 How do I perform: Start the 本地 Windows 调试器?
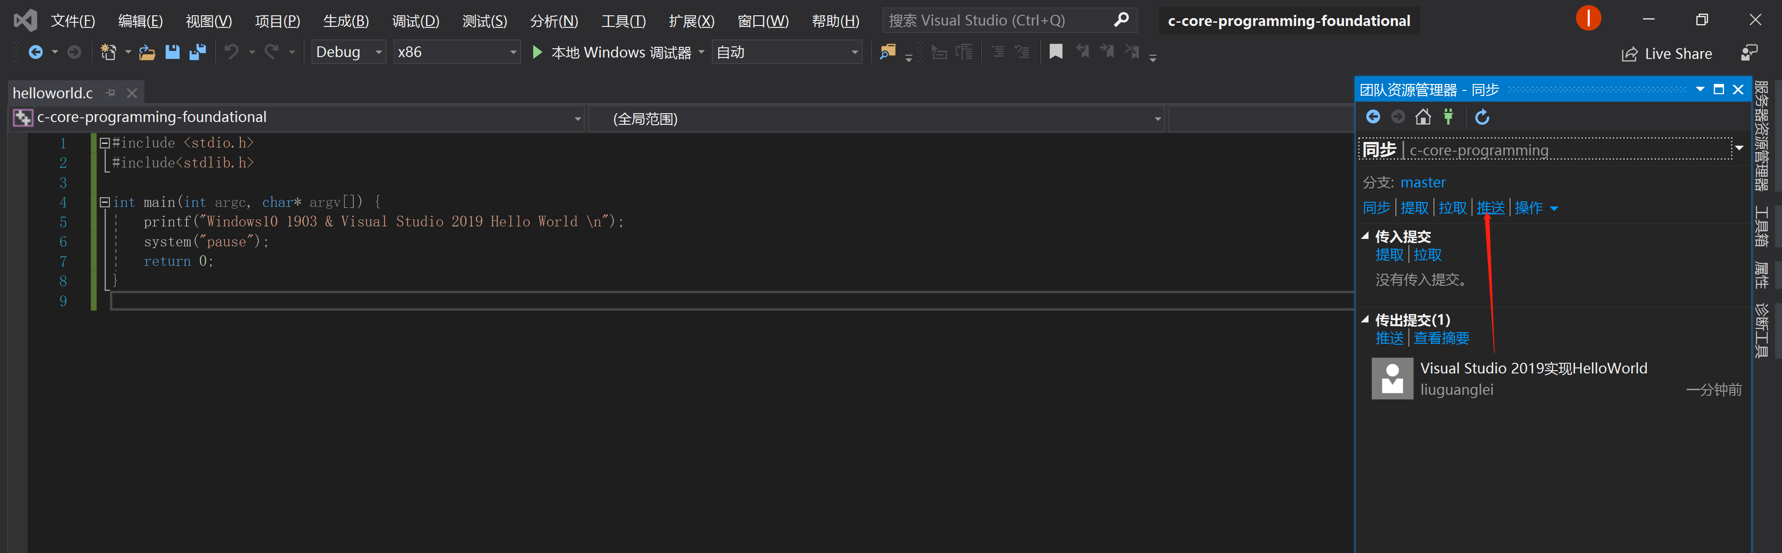point(616,52)
